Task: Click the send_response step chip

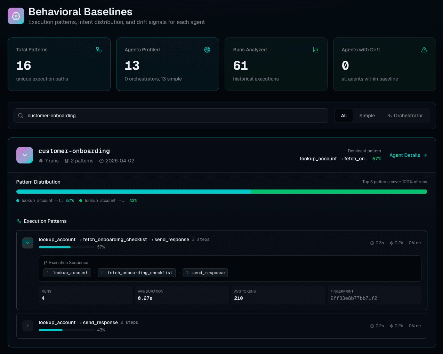Action: (205, 273)
